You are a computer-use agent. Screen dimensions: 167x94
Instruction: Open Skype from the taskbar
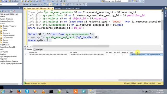pyautogui.click(x=27, y=91)
